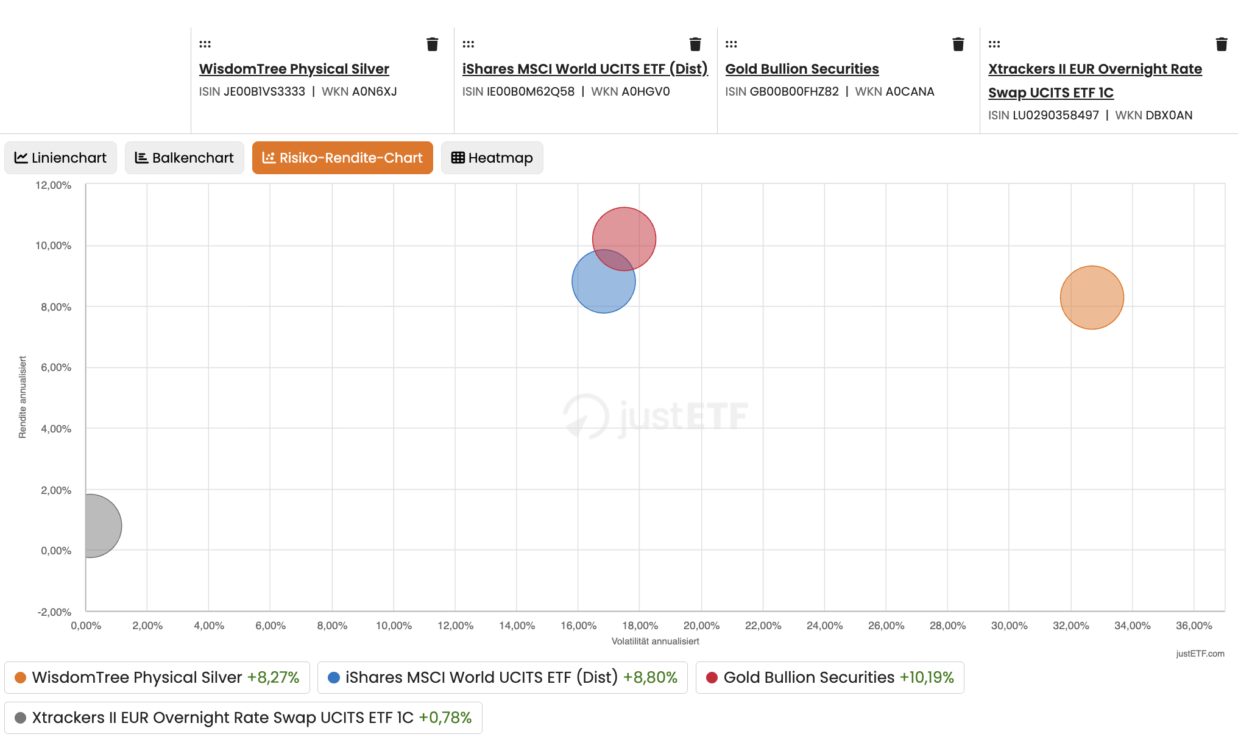Grab drag handle of WisdomTree Physical Silver
Screen dimensions: 1238x737
tap(205, 44)
